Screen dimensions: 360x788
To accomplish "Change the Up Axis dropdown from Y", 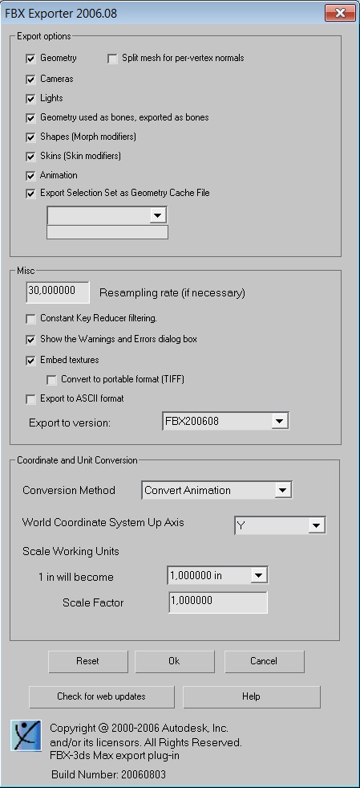I will pyautogui.click(x=280, y=525).
